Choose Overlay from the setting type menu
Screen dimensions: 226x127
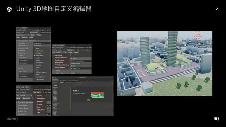tap(39, 104)
